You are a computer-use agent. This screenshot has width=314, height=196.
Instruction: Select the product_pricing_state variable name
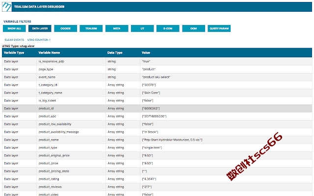click(x=53, y=171)
